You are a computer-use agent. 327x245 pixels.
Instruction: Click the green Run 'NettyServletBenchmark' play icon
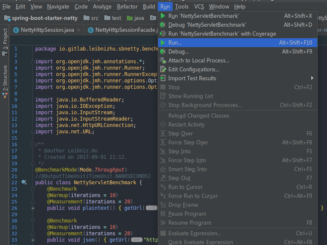163,16
